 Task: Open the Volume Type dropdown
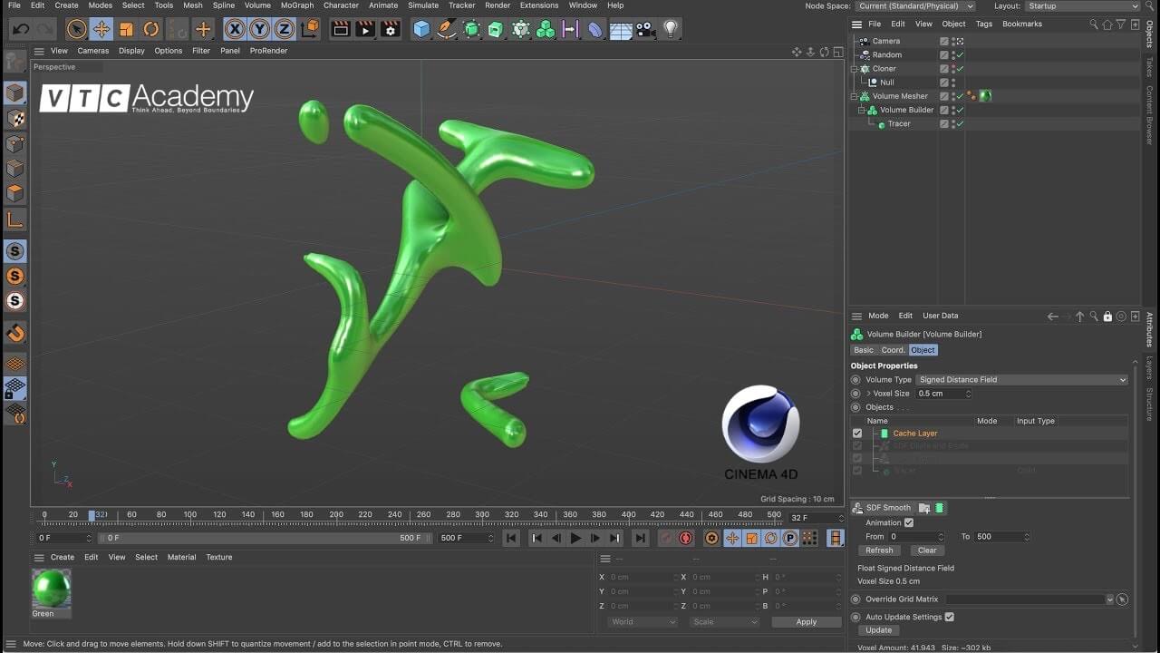[1022, 379]
